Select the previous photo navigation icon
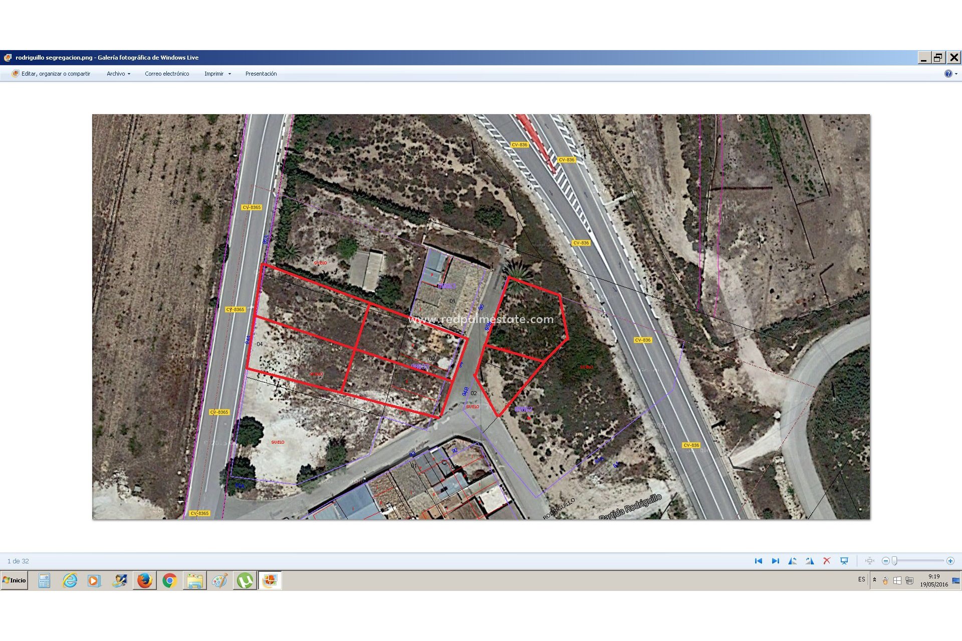This screenshot has height=641, width=962. pos(758,561)
